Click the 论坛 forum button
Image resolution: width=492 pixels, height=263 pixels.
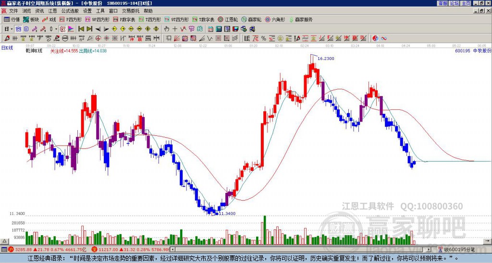tap(455, 3)
